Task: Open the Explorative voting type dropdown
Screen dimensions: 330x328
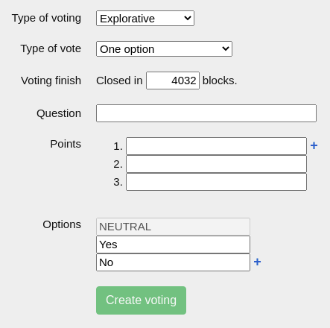Action: (145, 18)
